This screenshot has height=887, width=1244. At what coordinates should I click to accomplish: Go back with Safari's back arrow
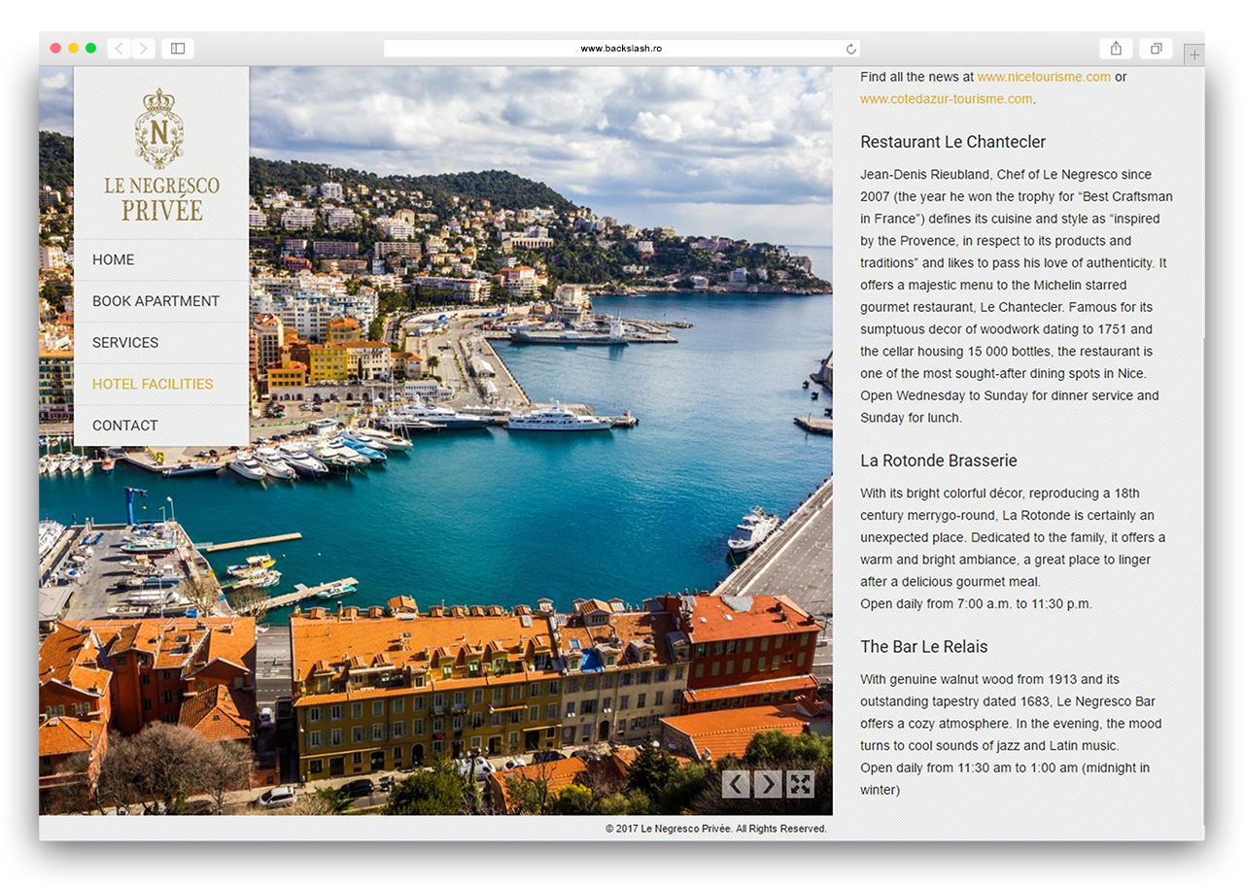[x=120, y=49]
